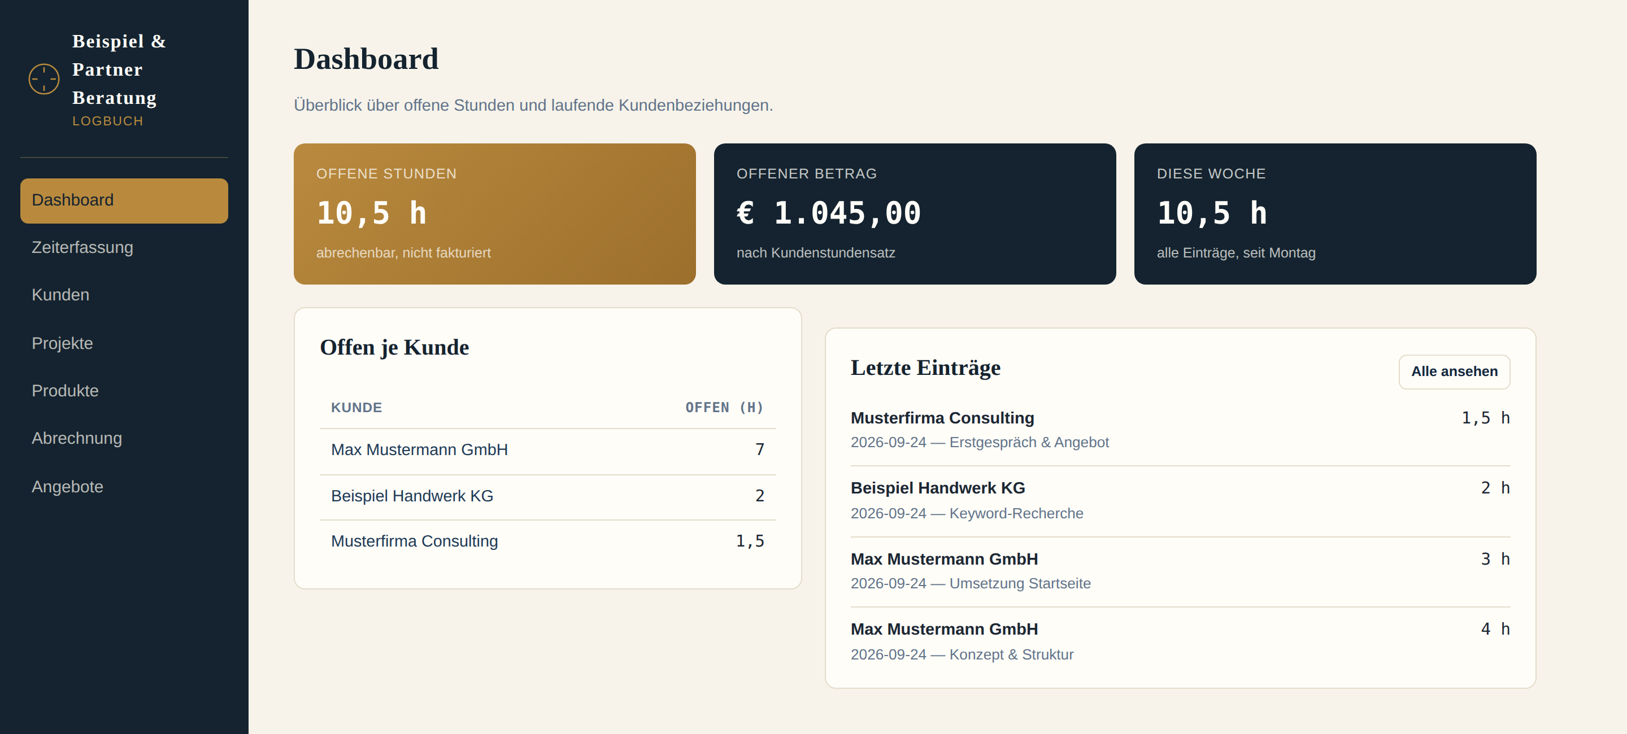Click the Offen je Kunde heading
Screen dimensions: 1627x734
pos(394,348)
